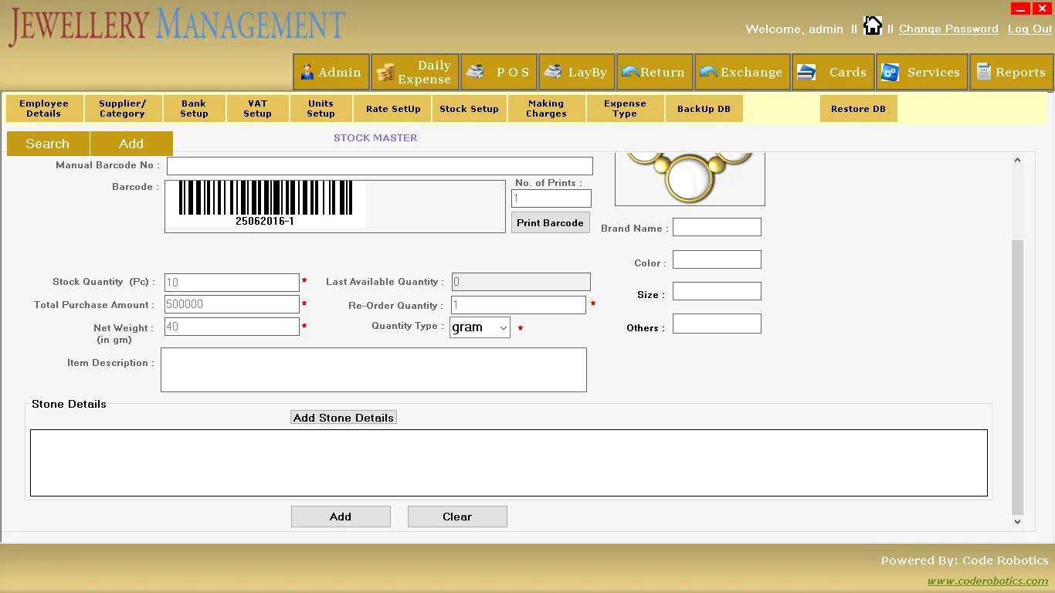
Task: Focus the Others field
Action: click(x=717, y=324)
